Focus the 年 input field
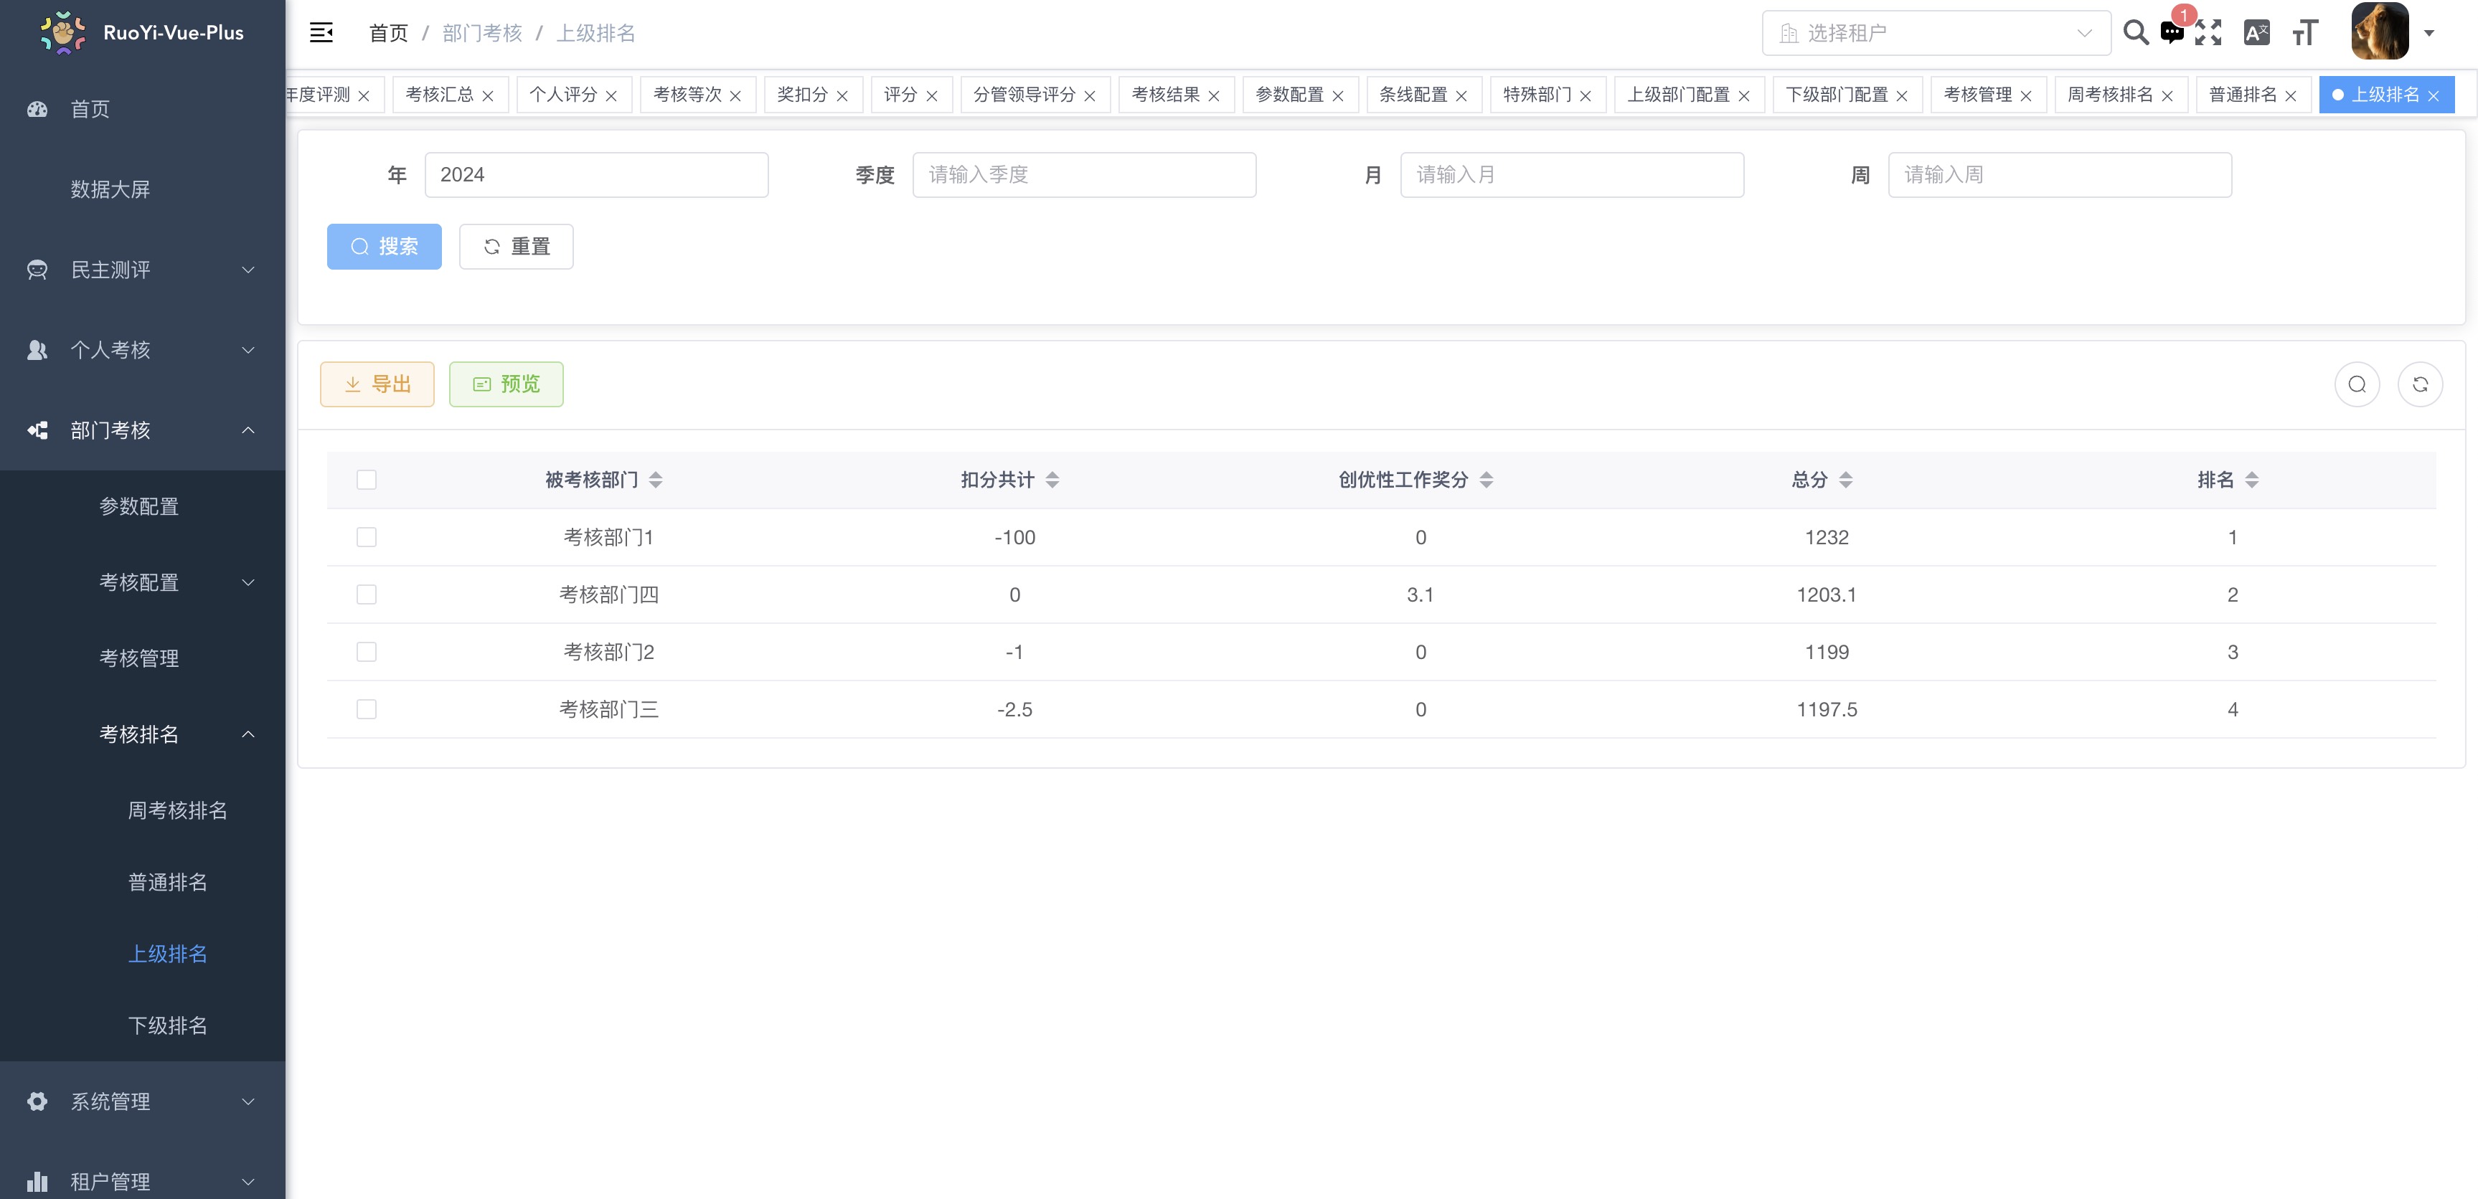 tap(596, 175)
